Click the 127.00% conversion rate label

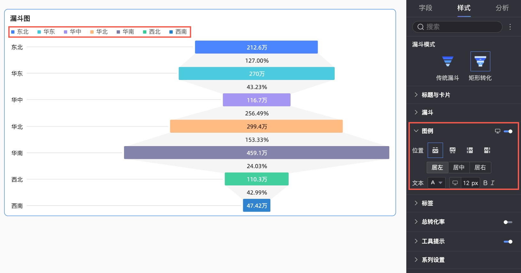point(257,61)
